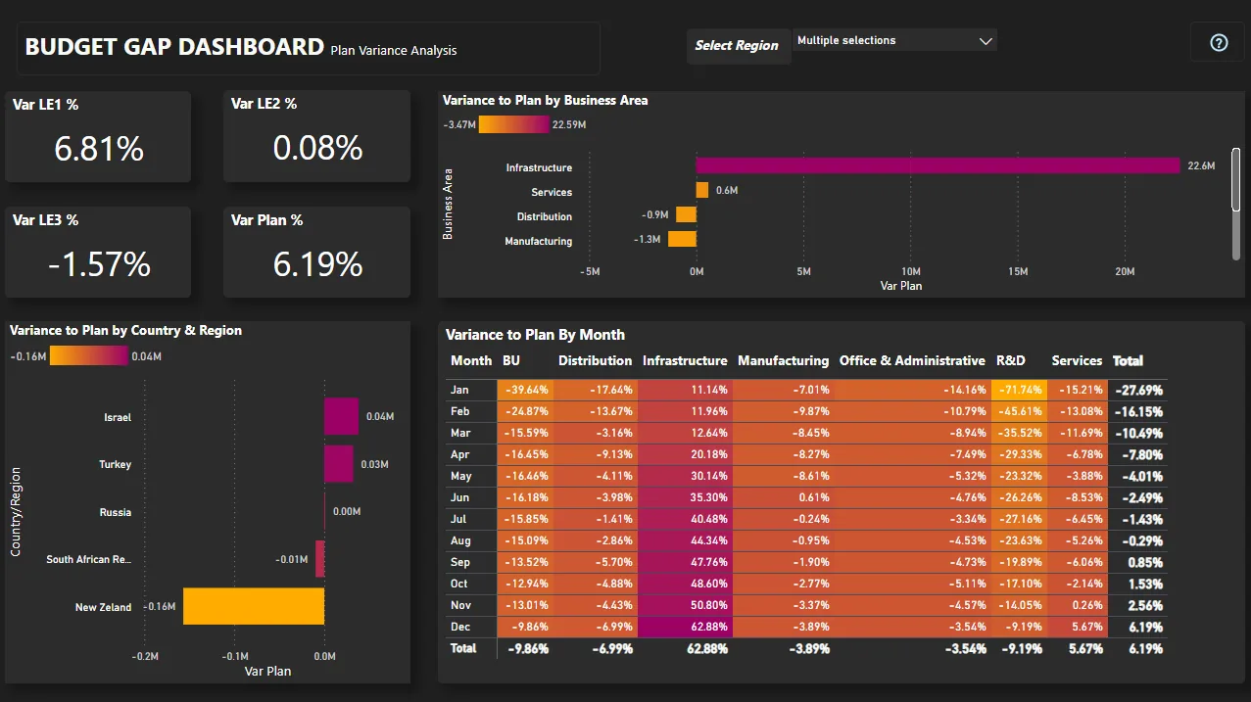Screen dimensions: 1251x702
Task: Click the 0.85% Total cell for Sep
Action: [1138, 562]
